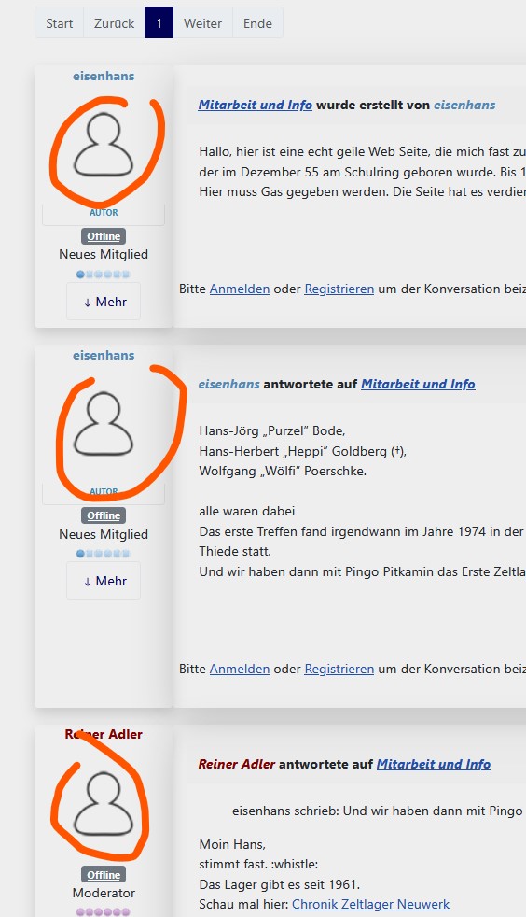This screenshot has height=917, width=526.
Task: Select Zurück in pagination bar
Action: 115,23
